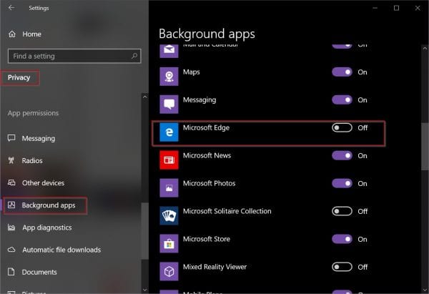The height and width of the screenshot is (294, 429).
Task: Open Background apps in the sidebar
Action: 48,206
